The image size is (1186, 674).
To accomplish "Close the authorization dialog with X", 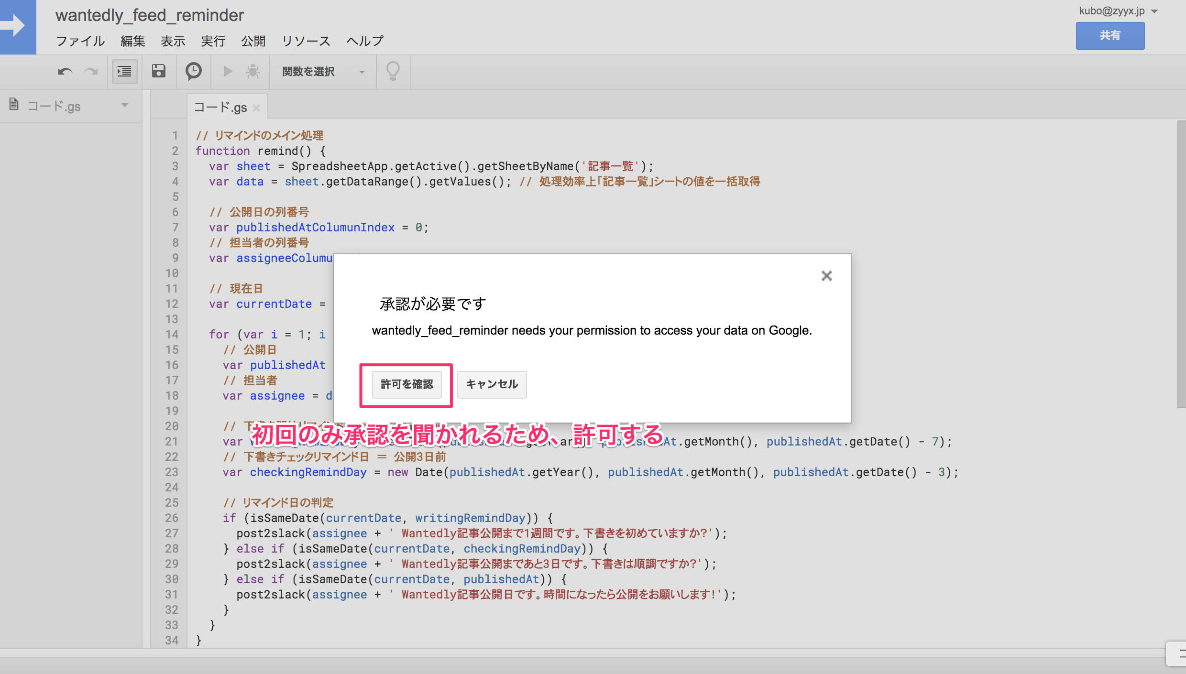I will [827, 276].
